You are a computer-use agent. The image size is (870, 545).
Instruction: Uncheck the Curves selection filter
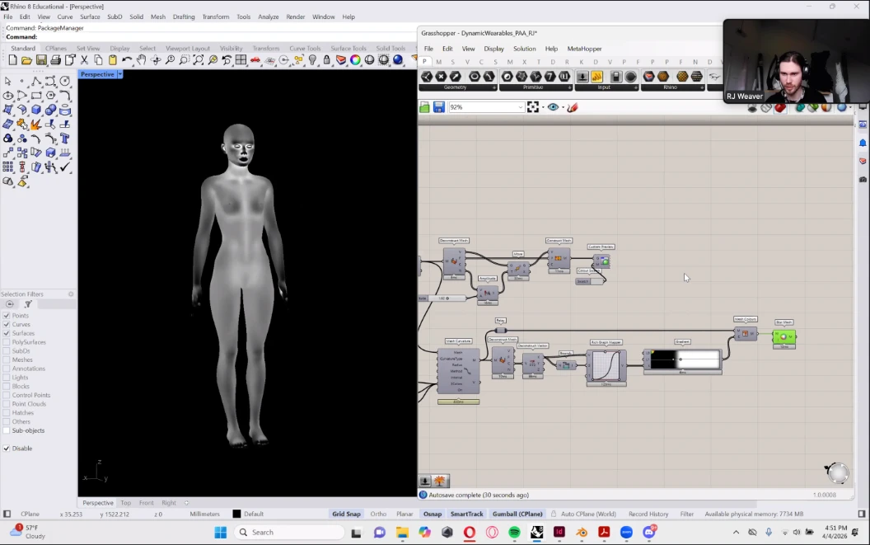7,325
